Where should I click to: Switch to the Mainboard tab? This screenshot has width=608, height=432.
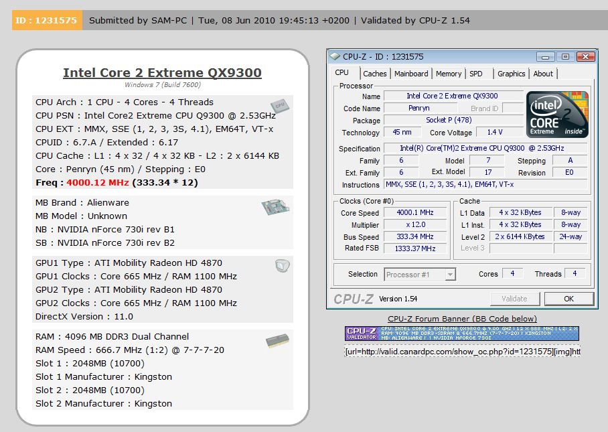[x=411, y=74]
